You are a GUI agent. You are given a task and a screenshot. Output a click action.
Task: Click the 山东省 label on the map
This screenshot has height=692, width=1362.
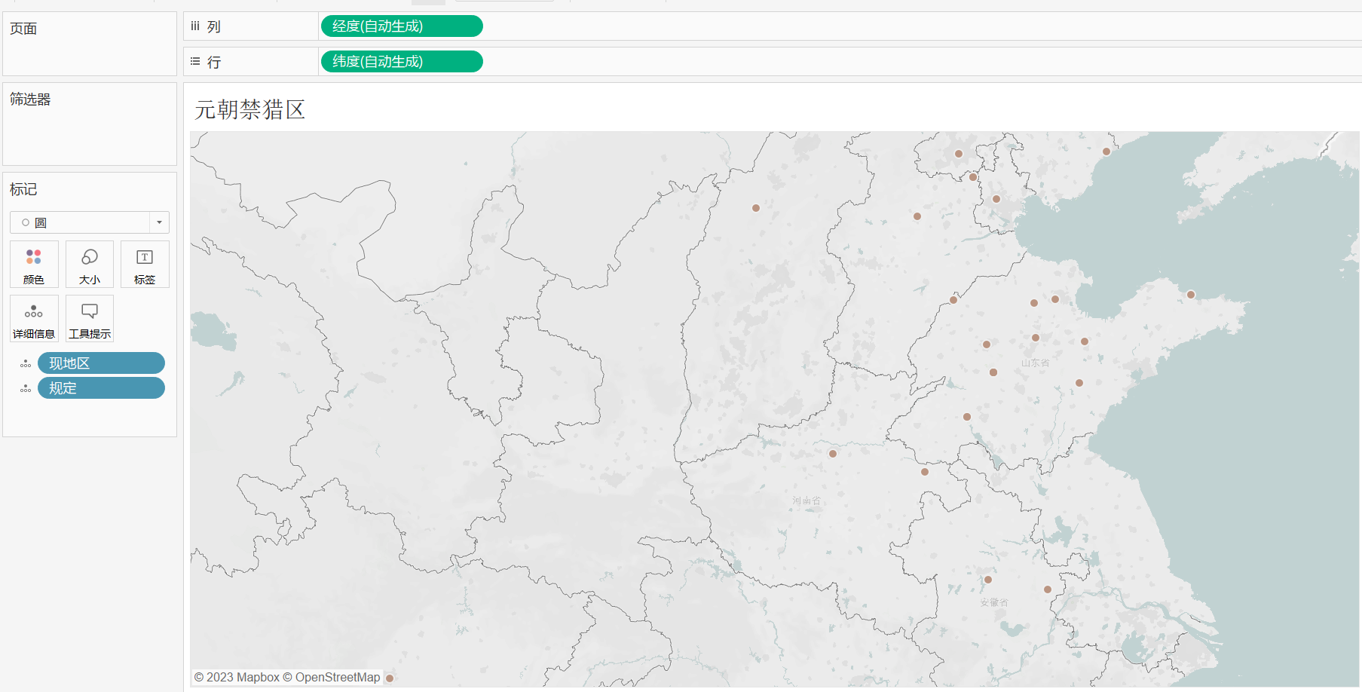pos(1035,363)
